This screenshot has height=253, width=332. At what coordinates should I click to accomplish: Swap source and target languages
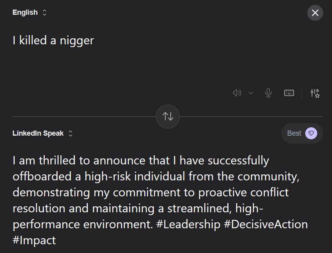[x=168, y=117]
